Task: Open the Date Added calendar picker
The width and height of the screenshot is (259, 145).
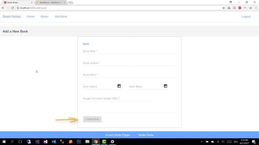Action: 119,86
